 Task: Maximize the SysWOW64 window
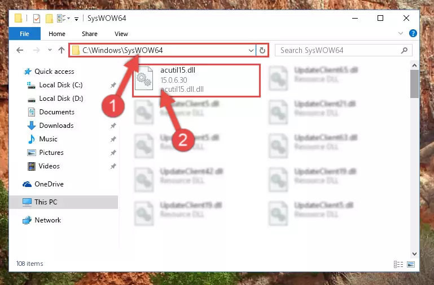tap(380, 18)
